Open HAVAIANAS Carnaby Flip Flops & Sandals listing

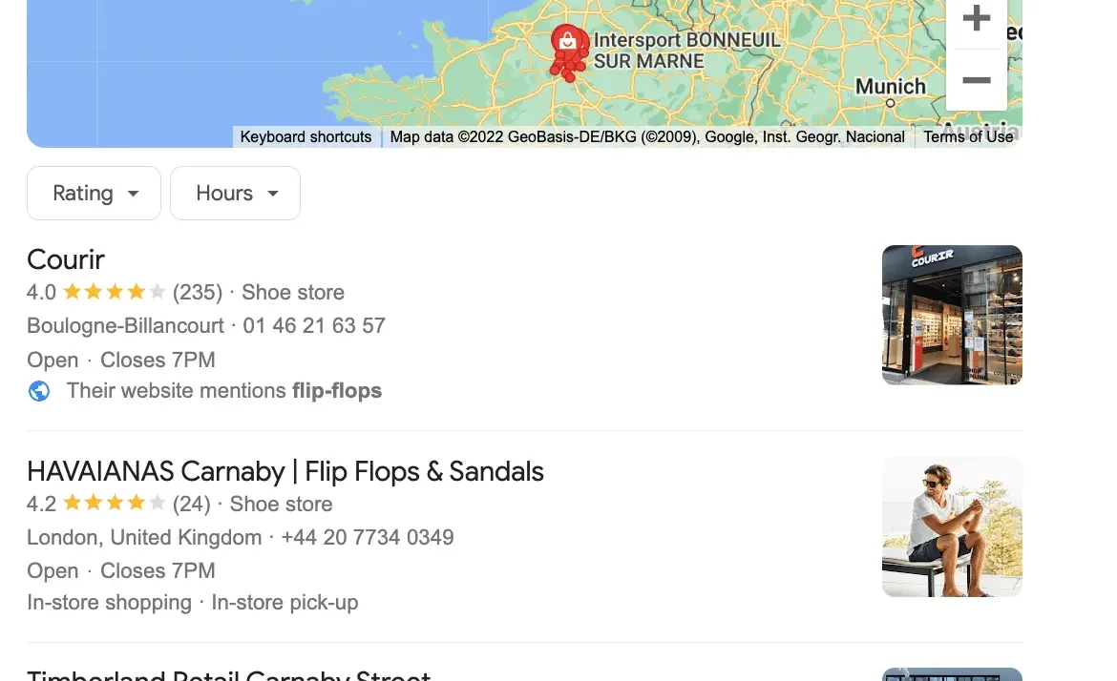tap(285, 471)
